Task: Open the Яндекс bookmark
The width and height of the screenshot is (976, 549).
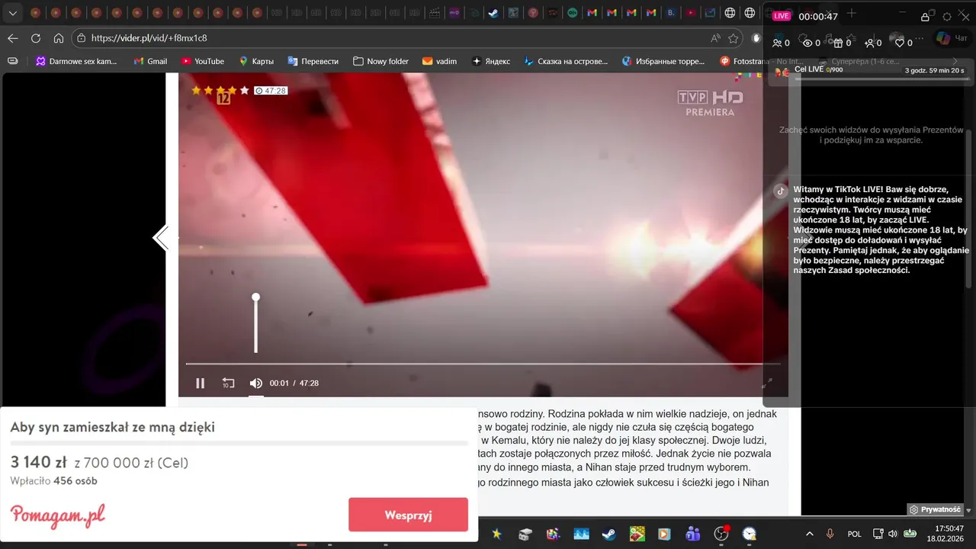Action: (x=490, y=61)
